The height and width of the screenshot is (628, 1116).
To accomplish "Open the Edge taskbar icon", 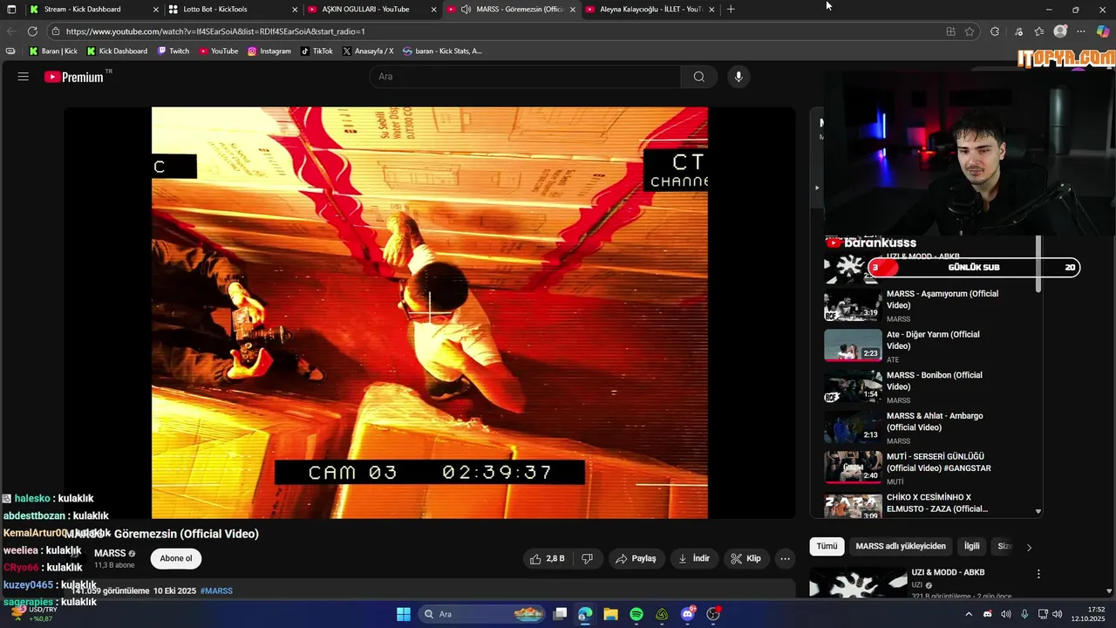I will click(585, 614).
